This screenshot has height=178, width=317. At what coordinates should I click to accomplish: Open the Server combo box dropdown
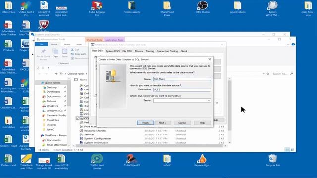point(209,101)
